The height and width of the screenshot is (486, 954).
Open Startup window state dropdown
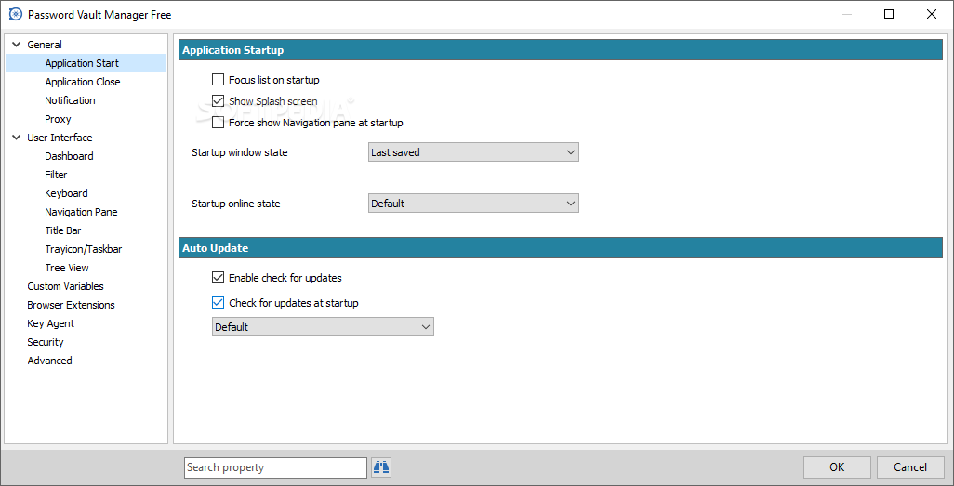[474, 152]
